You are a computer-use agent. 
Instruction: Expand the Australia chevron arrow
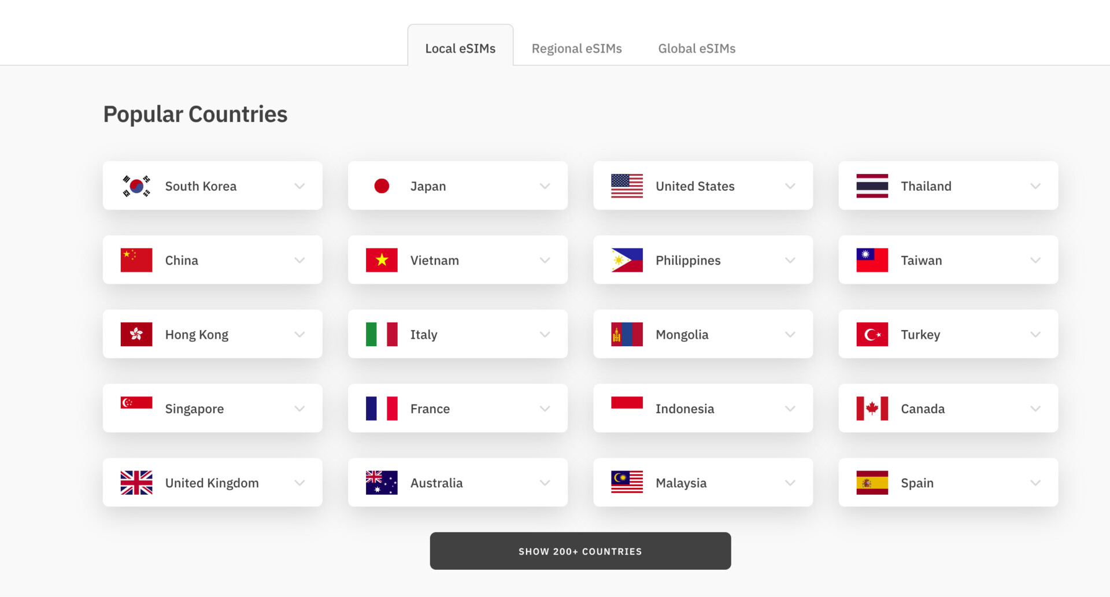tap(545, 483)
